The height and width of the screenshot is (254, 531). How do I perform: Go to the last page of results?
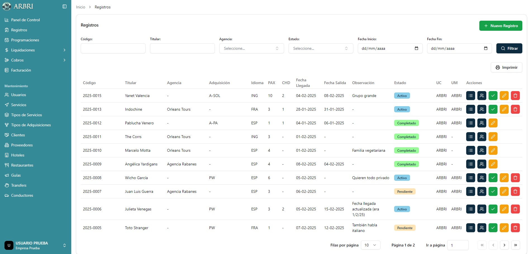(515, 245)
